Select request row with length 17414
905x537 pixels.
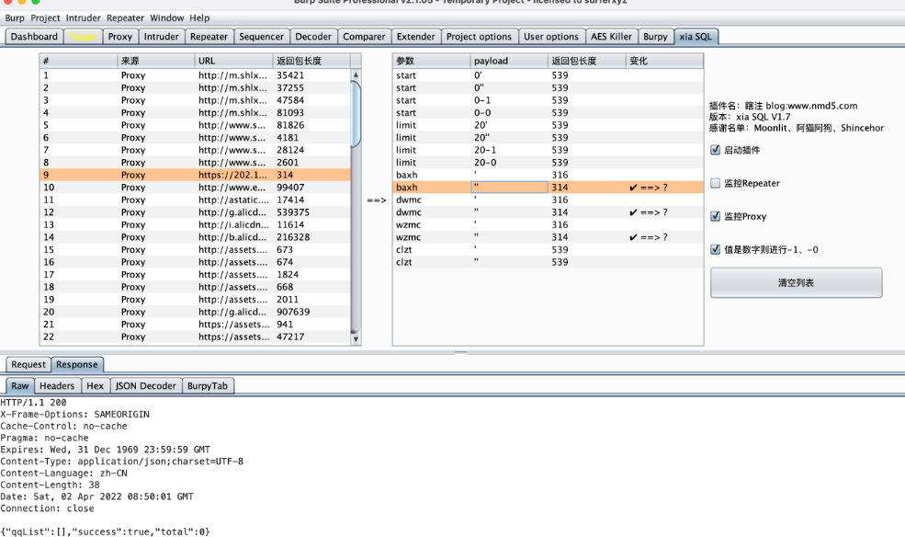point(195,200)
